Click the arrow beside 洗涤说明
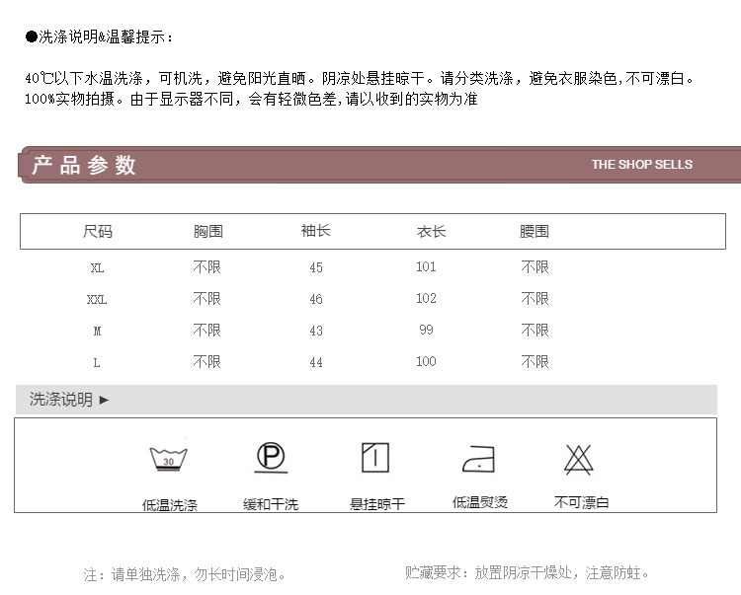 104,401
